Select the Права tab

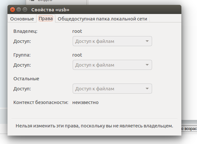coord(46,19)
